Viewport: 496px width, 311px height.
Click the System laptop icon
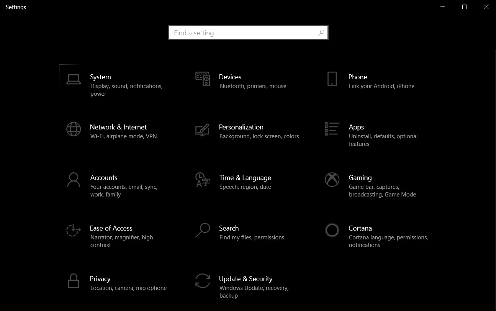click(x=74, y=79)
